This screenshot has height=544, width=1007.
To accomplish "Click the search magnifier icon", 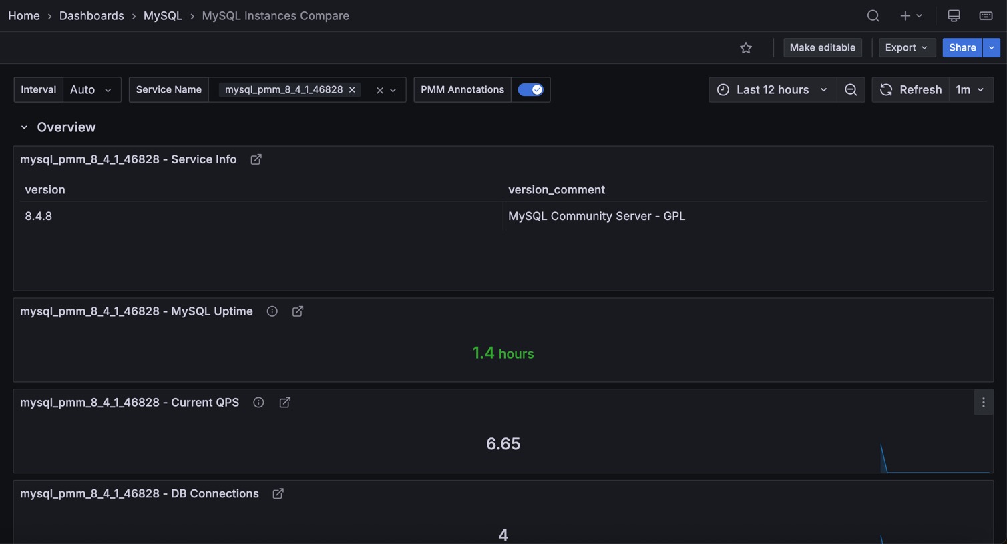I will (x=873, y=15).
